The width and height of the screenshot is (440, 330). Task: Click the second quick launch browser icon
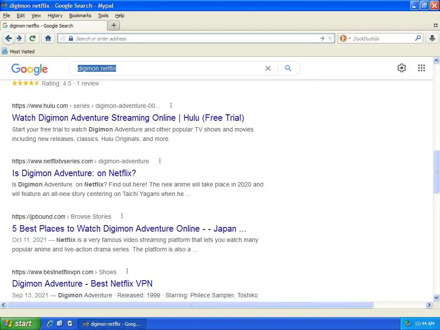(60, 324)
